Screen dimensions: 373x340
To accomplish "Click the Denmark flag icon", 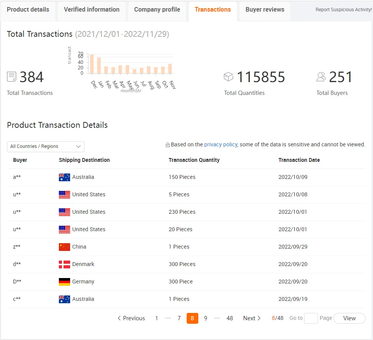I will coord(64,264).
